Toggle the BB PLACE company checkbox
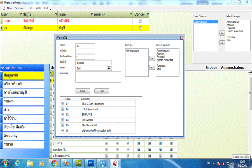 (62, 115)
